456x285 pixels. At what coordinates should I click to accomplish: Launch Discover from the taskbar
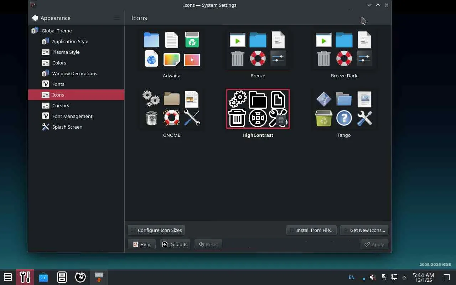[43, 277]
